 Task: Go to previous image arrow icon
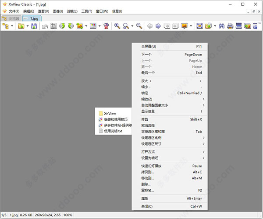tap(150, 26)
